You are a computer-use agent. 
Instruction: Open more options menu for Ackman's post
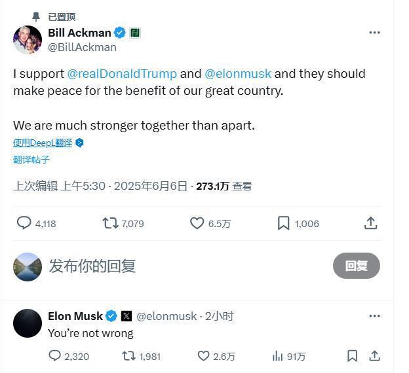[x=374, y=32]
